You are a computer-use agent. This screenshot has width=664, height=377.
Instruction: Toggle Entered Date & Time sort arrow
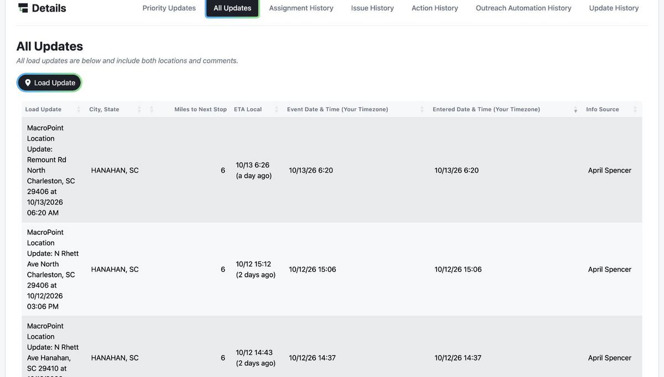pyautogui.click(x=575, y=109)
